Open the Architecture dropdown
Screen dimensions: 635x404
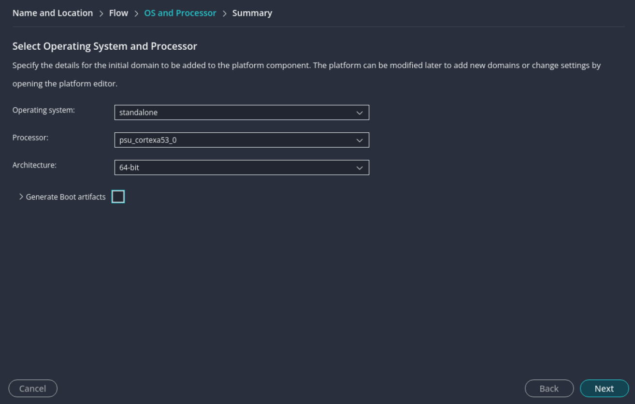242,167
